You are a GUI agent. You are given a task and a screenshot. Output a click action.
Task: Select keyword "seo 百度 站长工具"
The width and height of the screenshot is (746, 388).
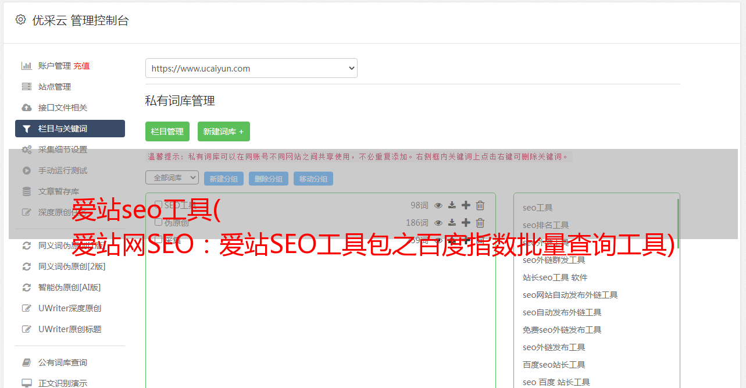coord(556,382)
